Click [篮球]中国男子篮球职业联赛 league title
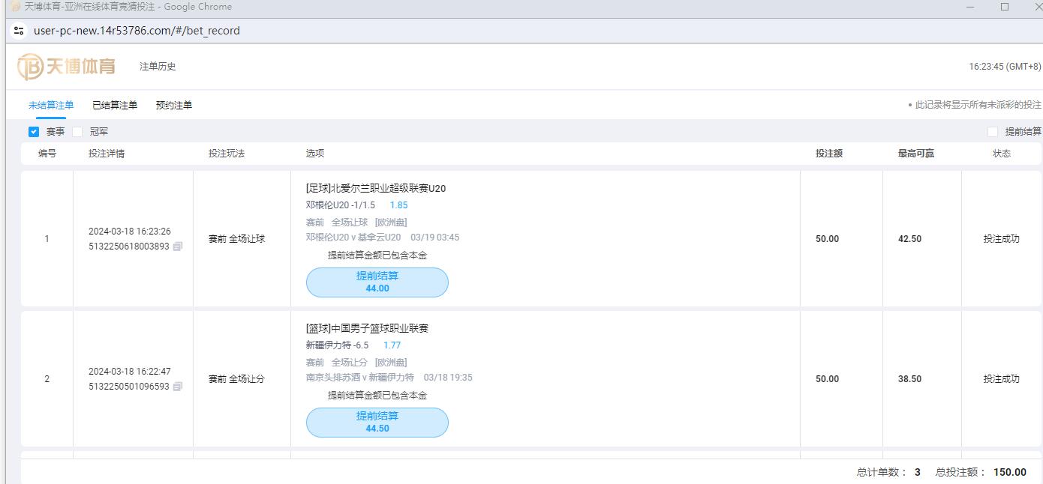1043x484 pixels. [368, 329]
